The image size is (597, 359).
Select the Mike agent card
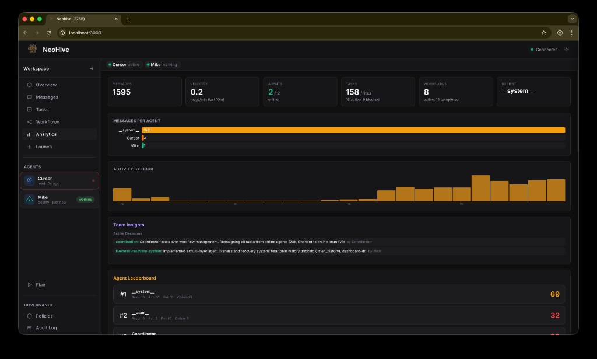[59, 199]
